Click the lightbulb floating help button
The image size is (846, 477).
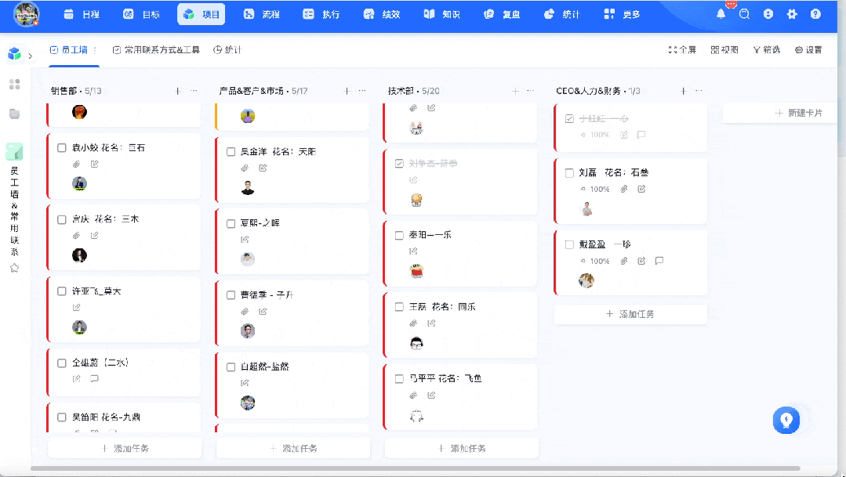[786, 420]
